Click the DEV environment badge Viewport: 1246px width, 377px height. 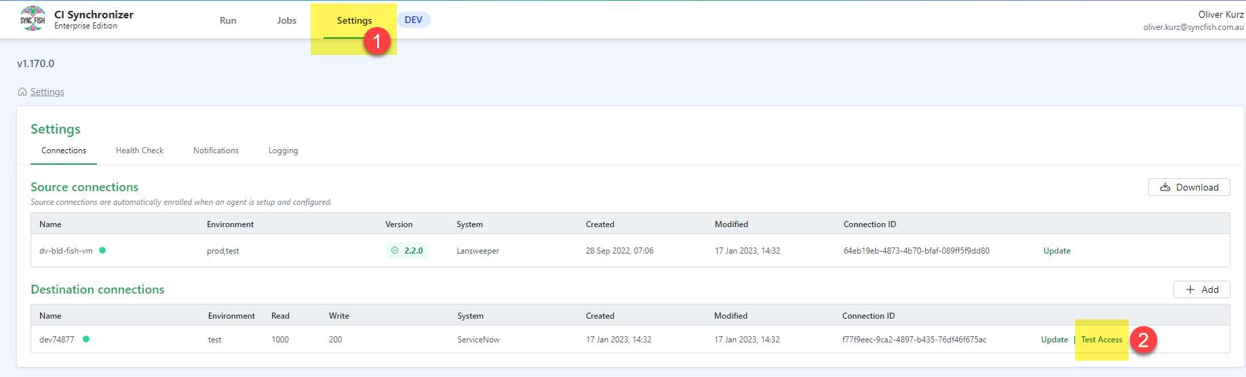coord(414,20)
